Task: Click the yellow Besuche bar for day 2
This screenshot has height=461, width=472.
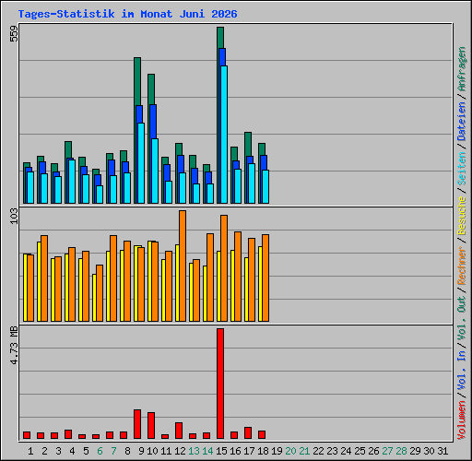Action: (x=39, y=282)
